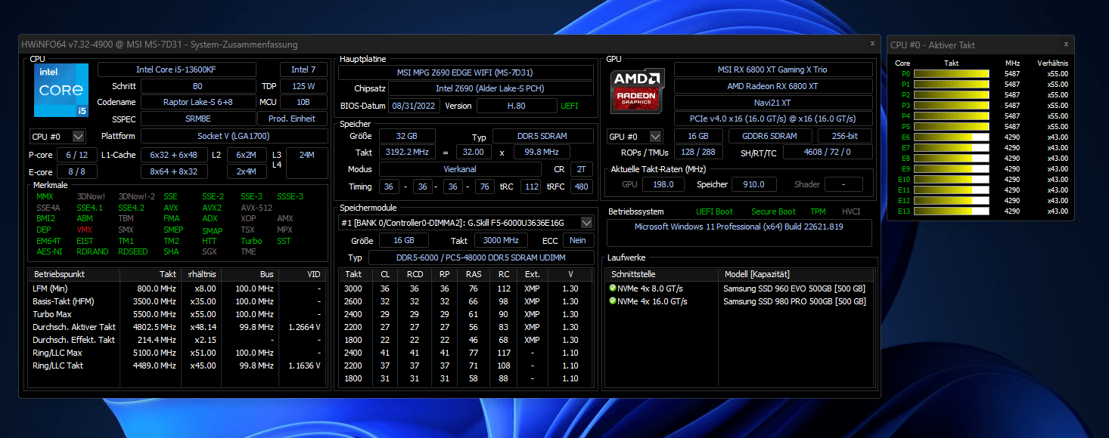Click green status icon for Samsung SSD 960 EVO
This screenshot has height=438, width=1109.
click(612, 288)
